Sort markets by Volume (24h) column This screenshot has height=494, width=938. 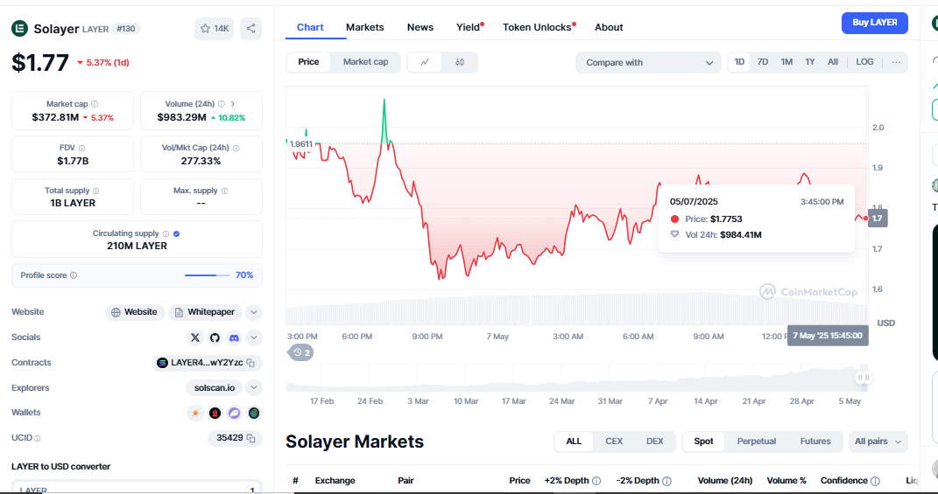(x=725, y=481)
